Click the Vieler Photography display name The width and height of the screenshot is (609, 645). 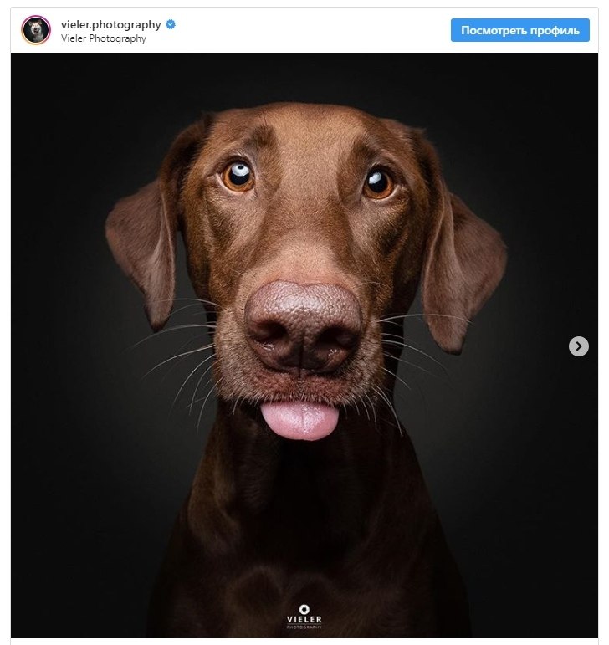click(x=104, y=38)
